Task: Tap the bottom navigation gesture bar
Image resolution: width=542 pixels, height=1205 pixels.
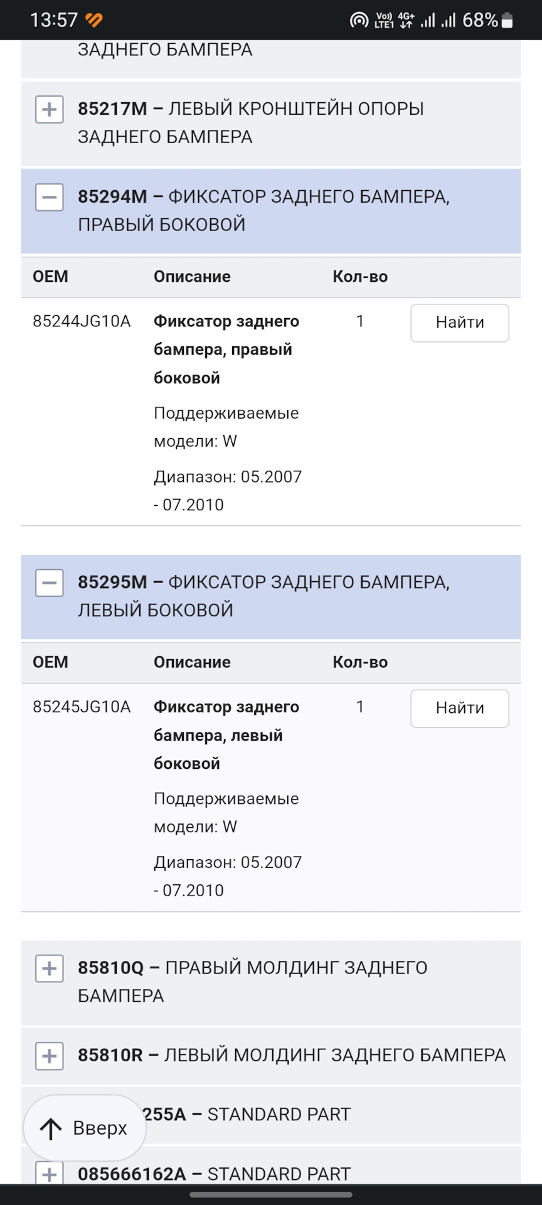Action: pos(271,1195)
